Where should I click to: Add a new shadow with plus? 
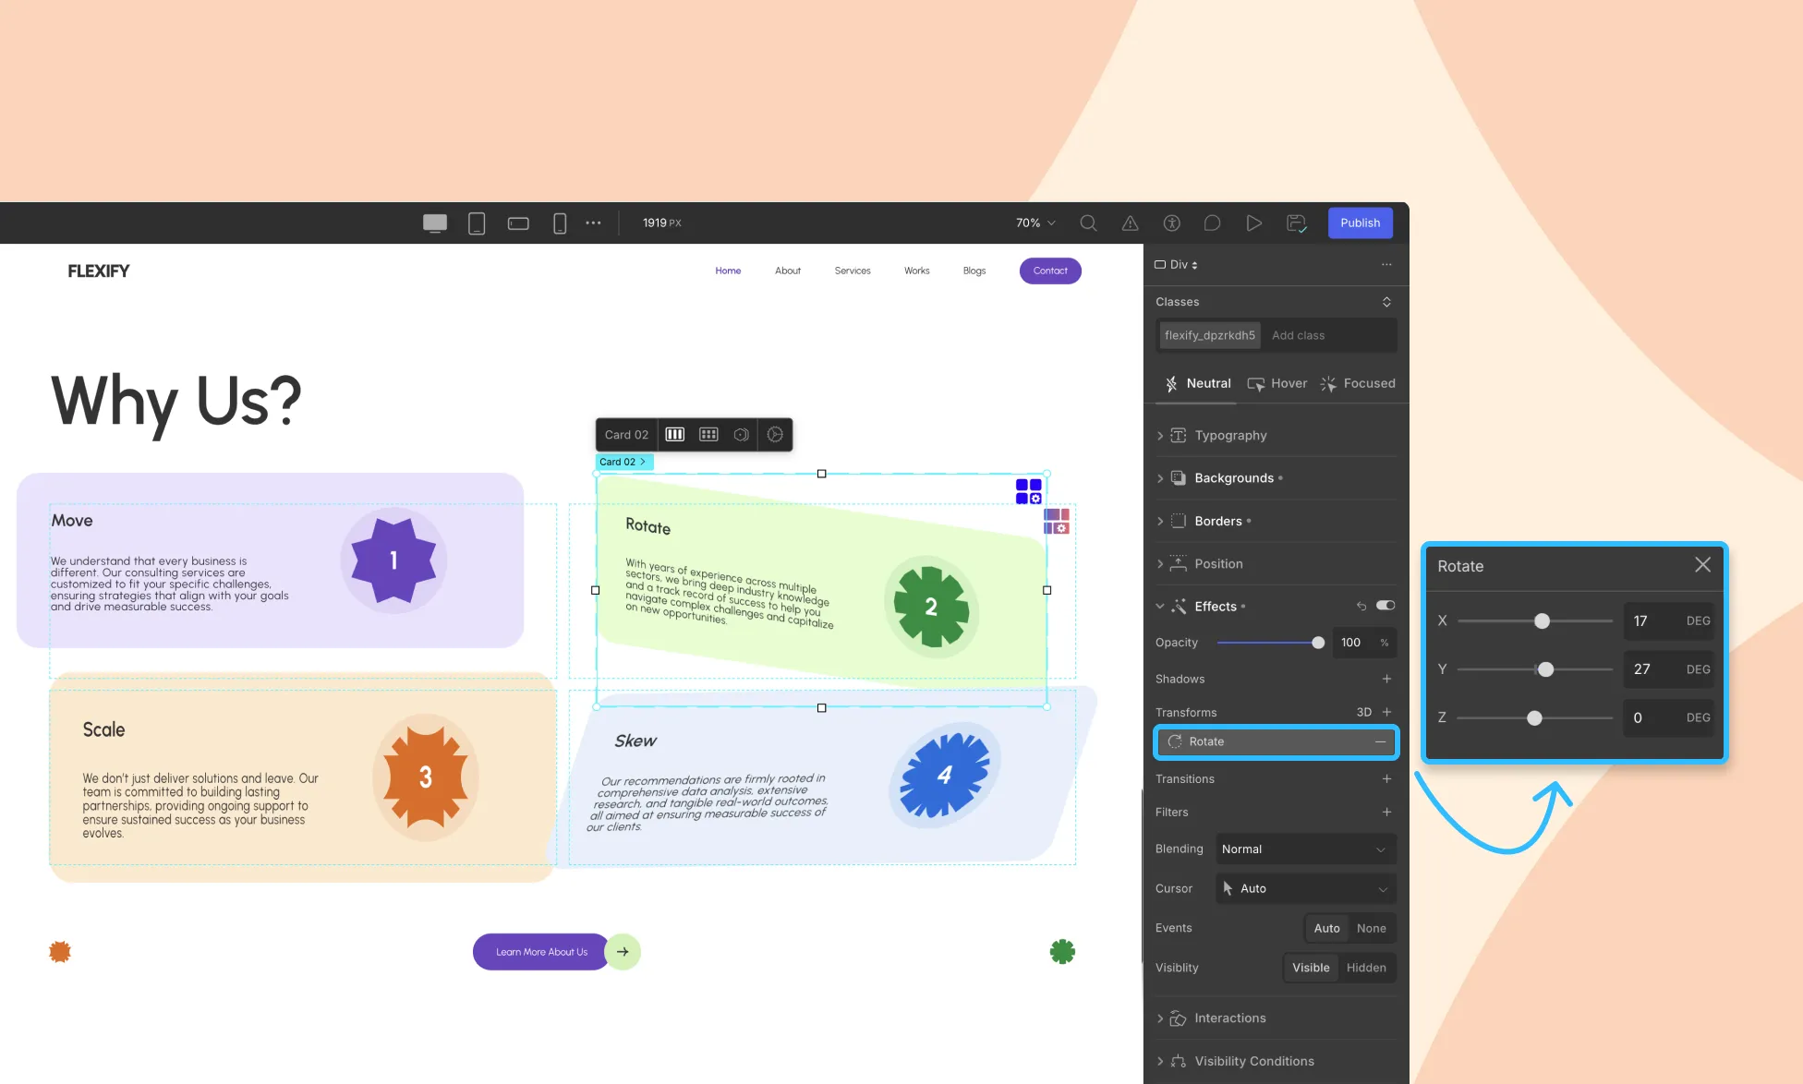pos(1386,679)
